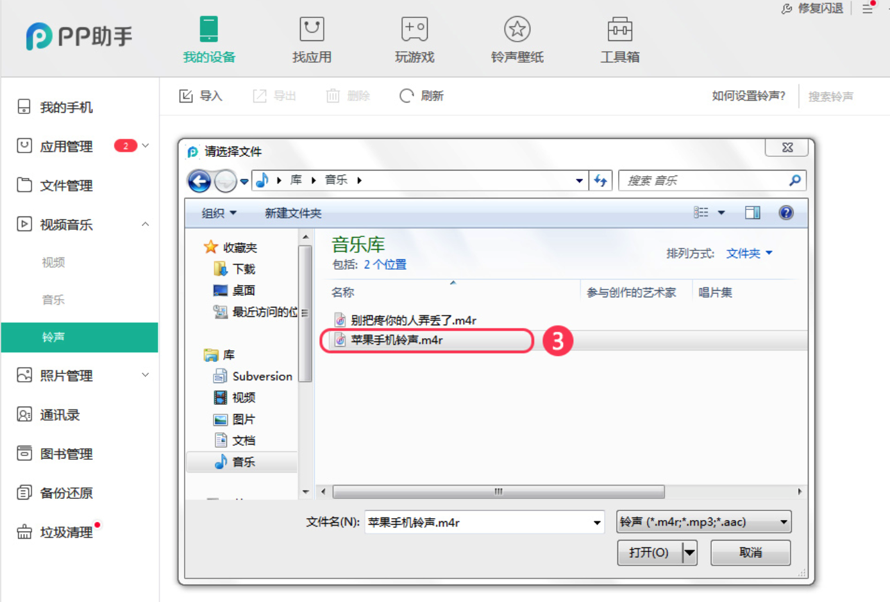Select 库 in the navigation tree

pyautogui.click(x=219, y=355)
